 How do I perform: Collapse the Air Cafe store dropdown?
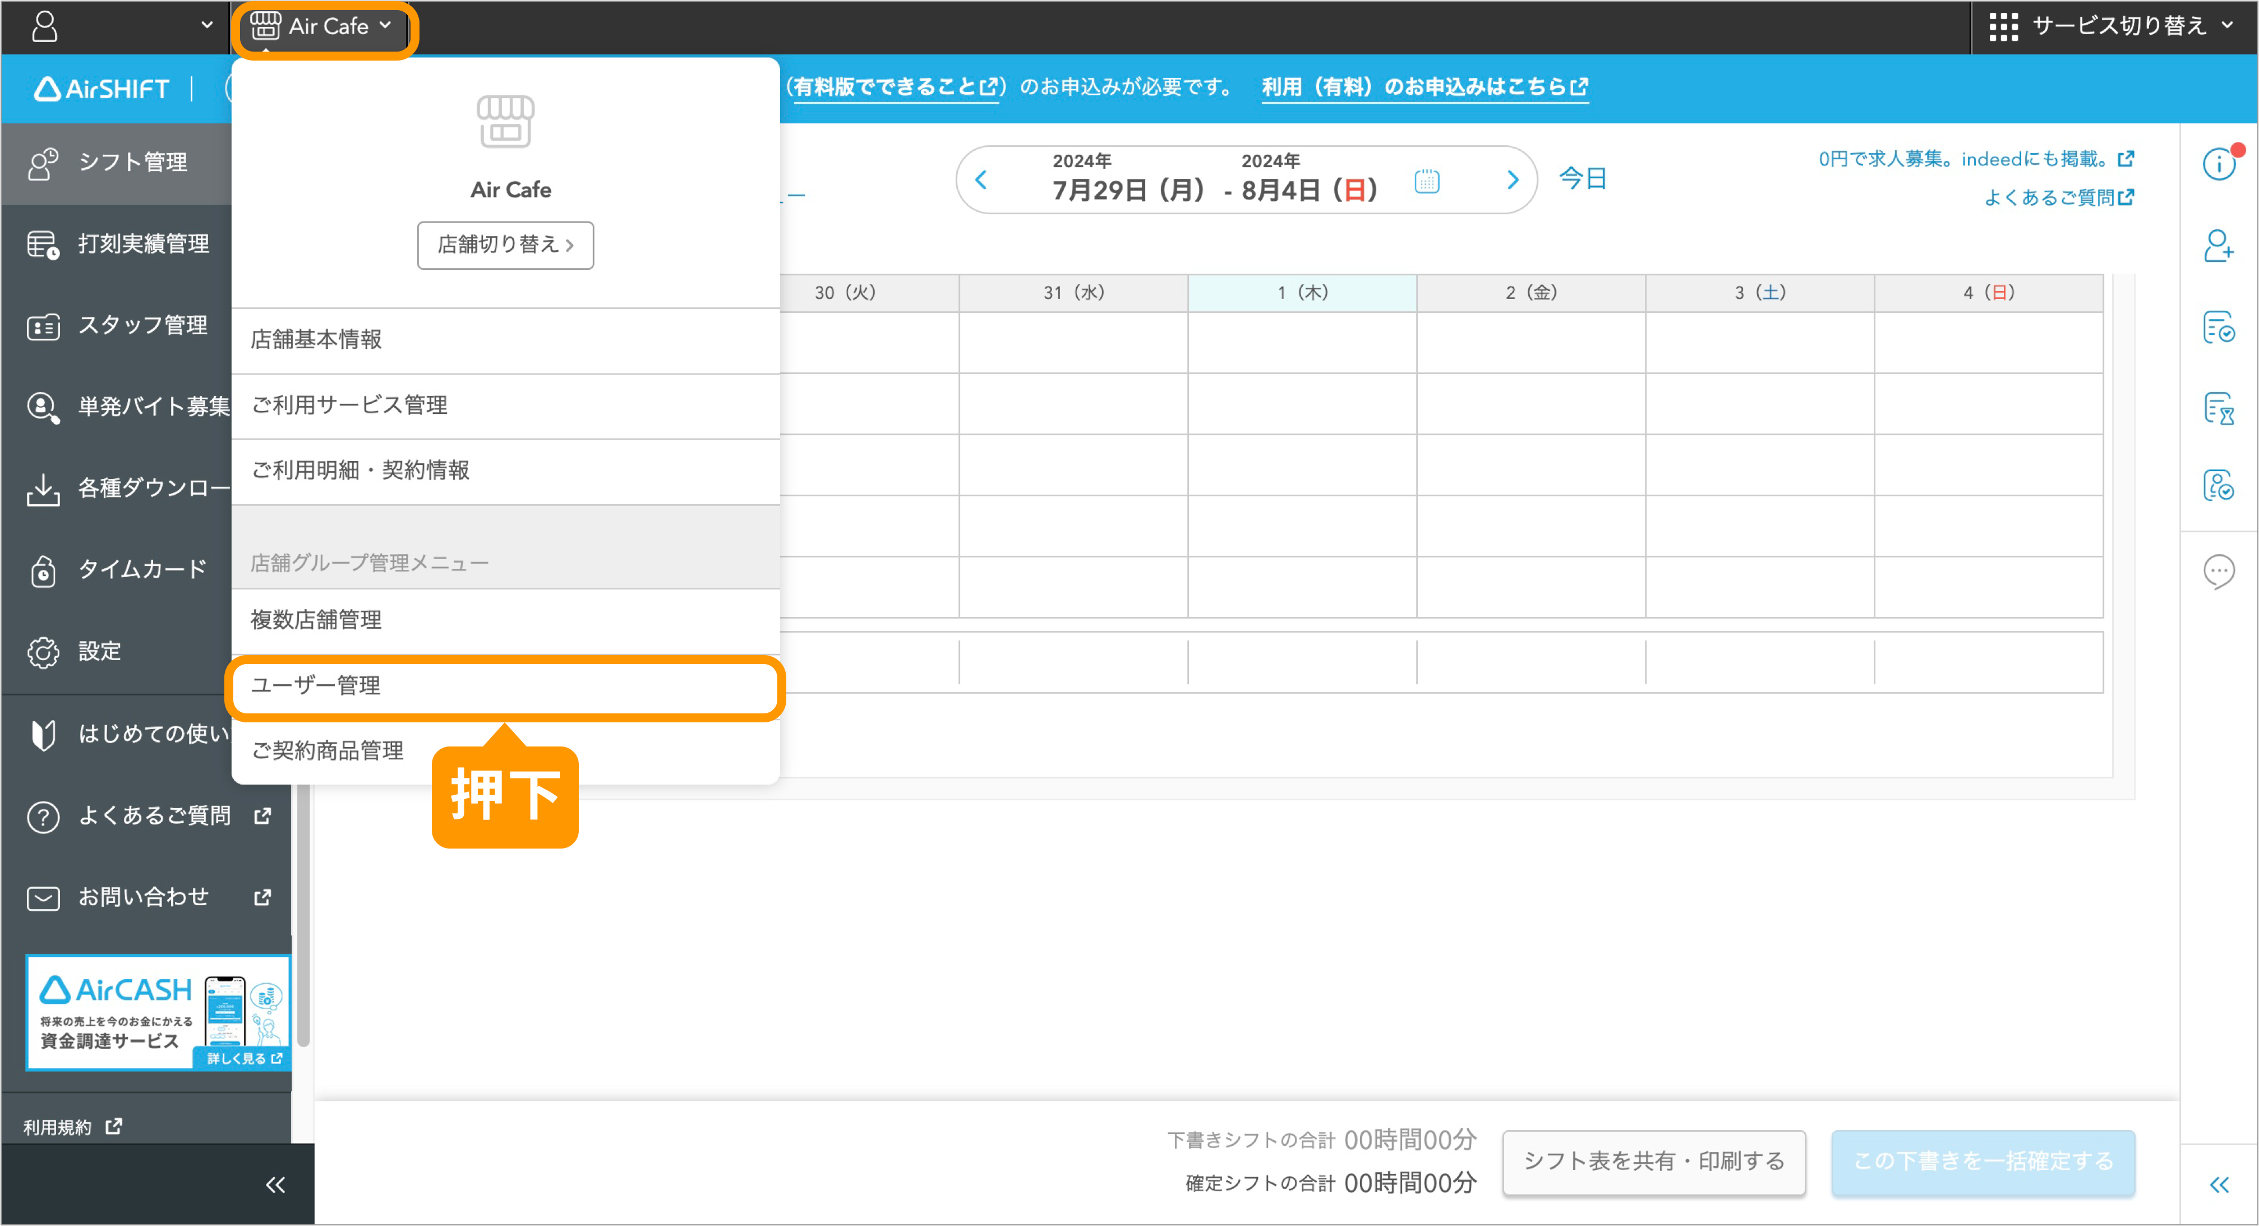pyautogui.click(x=322, y=27)
